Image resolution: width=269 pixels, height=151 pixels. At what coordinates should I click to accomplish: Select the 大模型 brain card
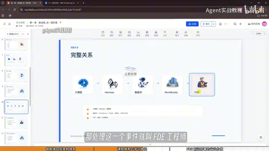[x=83, y=85]
